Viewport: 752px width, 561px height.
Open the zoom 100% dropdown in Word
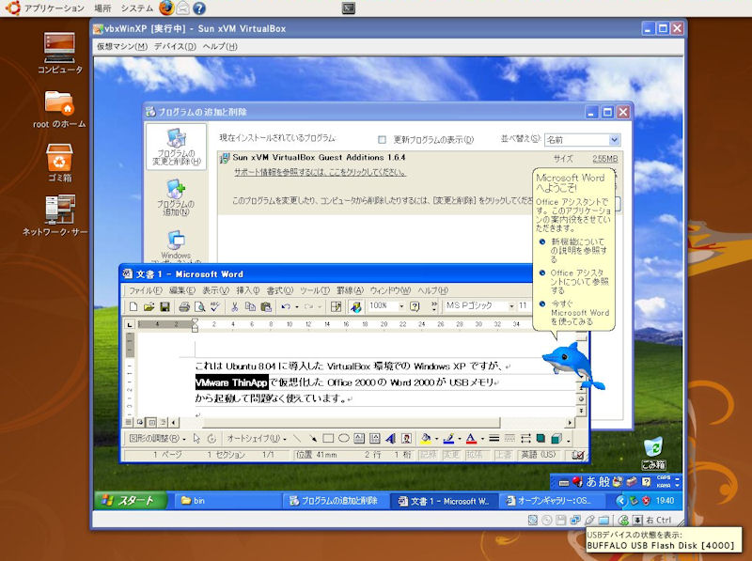click(401, 306)
